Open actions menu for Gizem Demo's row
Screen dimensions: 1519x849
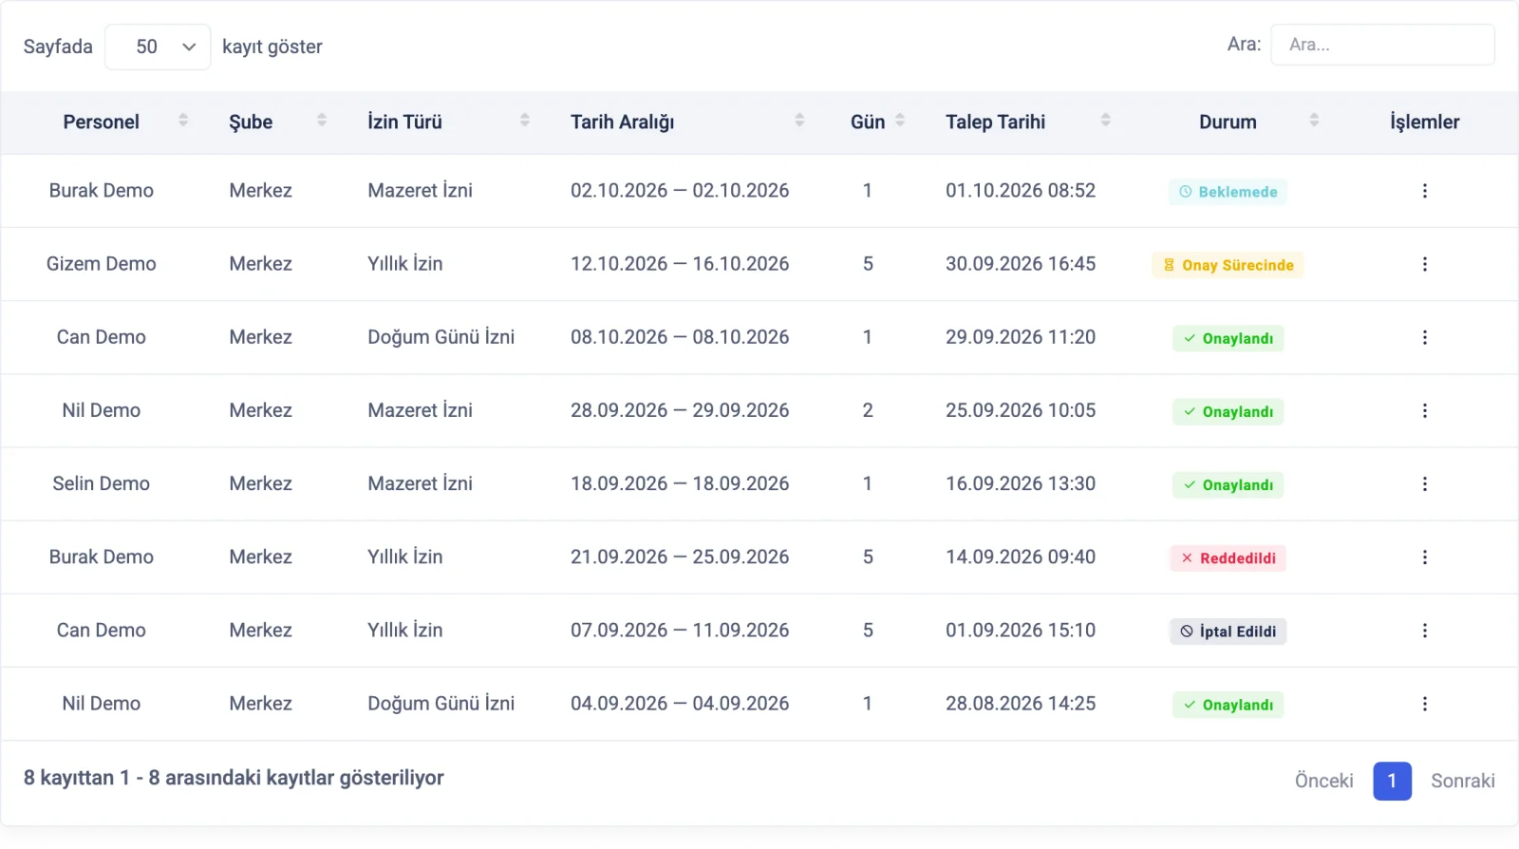point(1424,264)
